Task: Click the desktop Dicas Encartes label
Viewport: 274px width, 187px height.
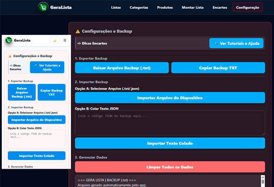Action: (x=95, y=43)
